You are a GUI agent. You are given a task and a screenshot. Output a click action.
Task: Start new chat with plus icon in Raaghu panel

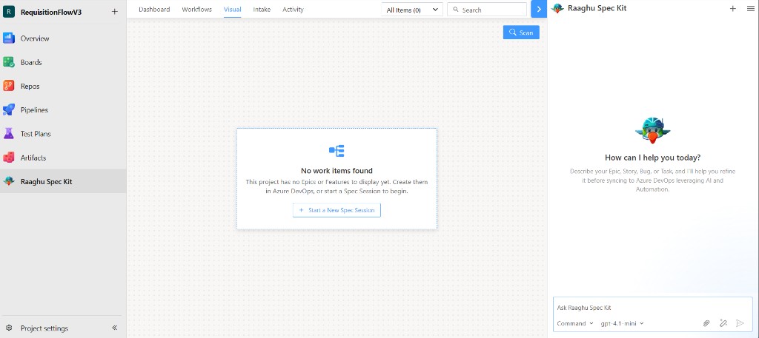tap(733, 8)
